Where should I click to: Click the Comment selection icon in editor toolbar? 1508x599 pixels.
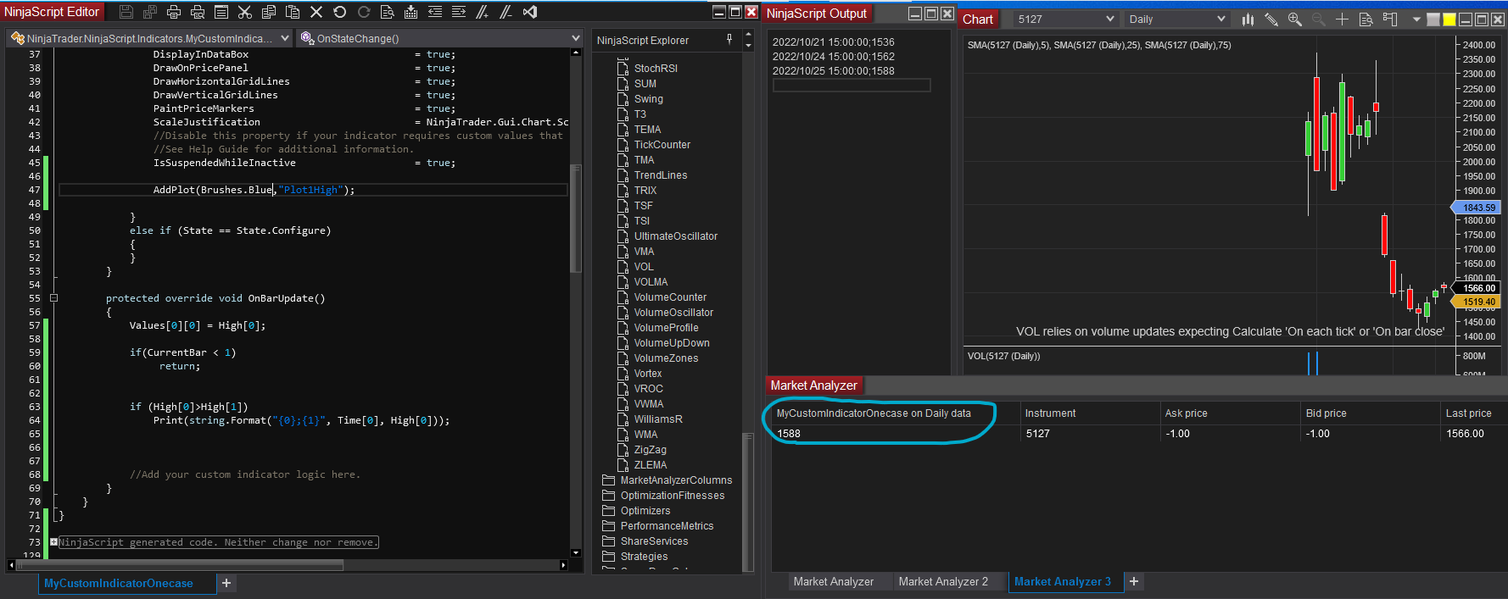coord(483,12)
